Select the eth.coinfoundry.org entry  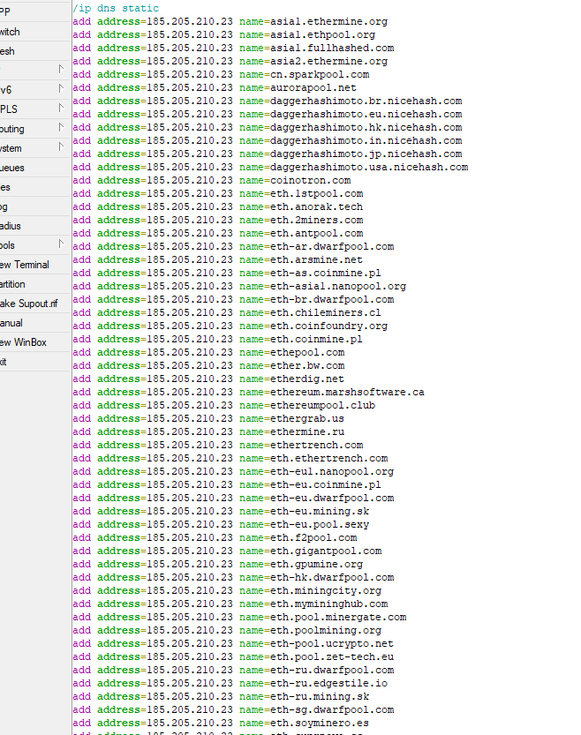click(x=230, y=326)
